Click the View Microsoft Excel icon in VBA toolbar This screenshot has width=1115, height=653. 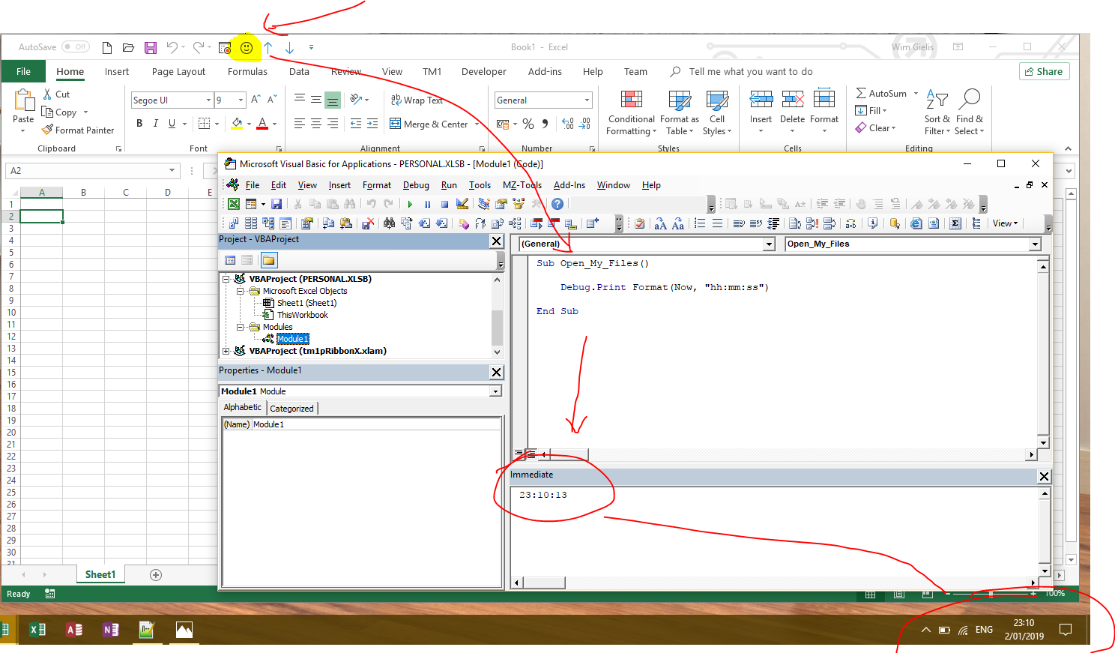[234, 204]
